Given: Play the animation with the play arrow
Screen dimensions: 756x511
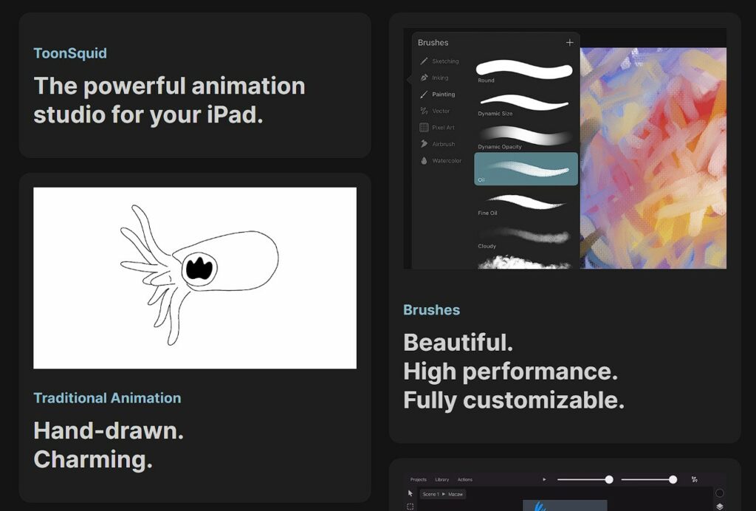Looking at the screenshot, I should (544, 480).
